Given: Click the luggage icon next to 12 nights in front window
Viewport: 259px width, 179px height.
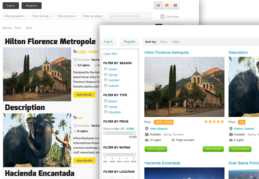Looking at the screenshot, I should pos(147,140).
